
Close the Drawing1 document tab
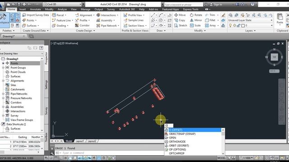coord(23,36)
